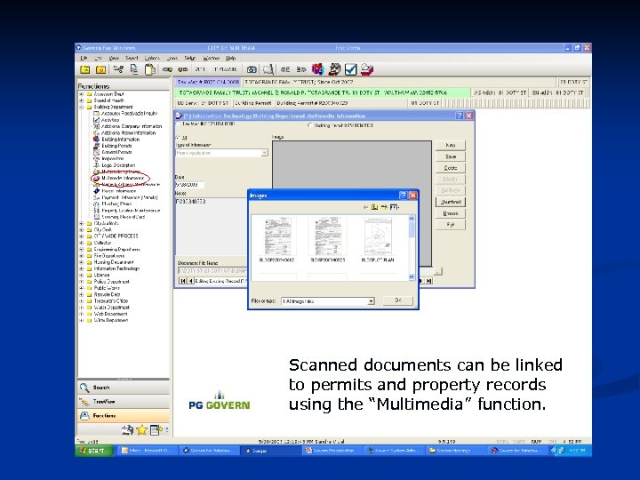Open the Search menu

coord(132,59)
